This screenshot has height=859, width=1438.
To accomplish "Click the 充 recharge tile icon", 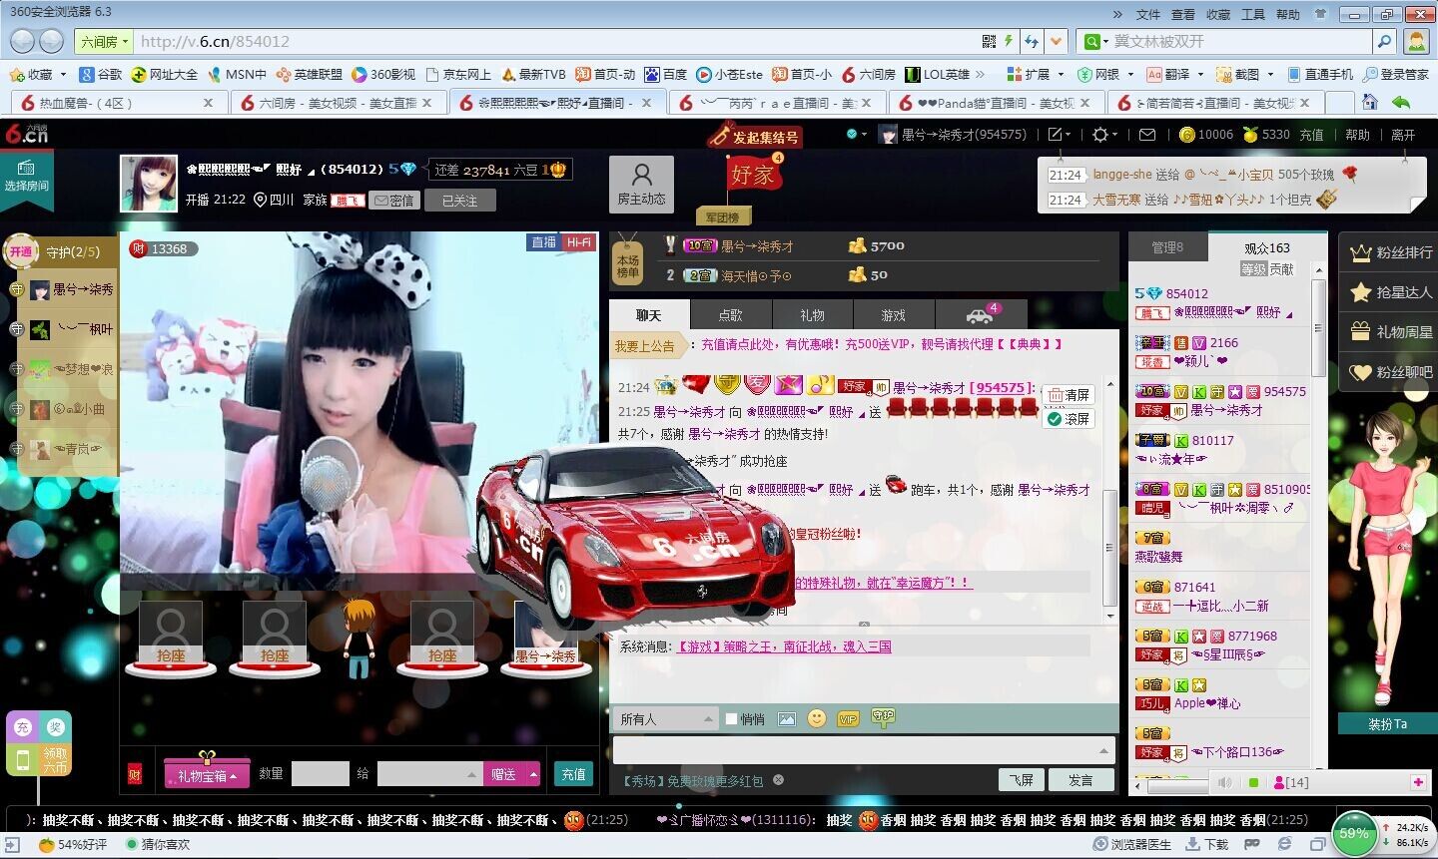I will [24, 727].
